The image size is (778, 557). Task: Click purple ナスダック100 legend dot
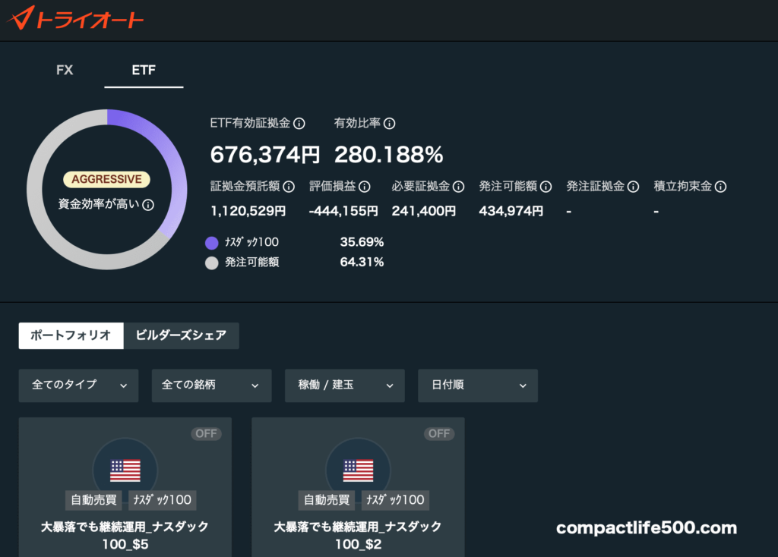(212, 243)
